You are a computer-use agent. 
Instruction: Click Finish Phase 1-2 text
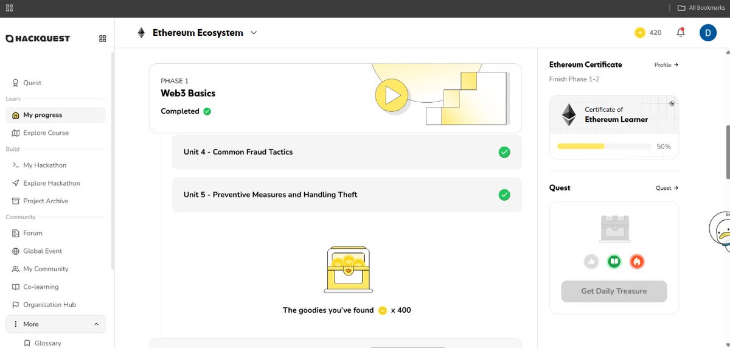pos(575,79)
